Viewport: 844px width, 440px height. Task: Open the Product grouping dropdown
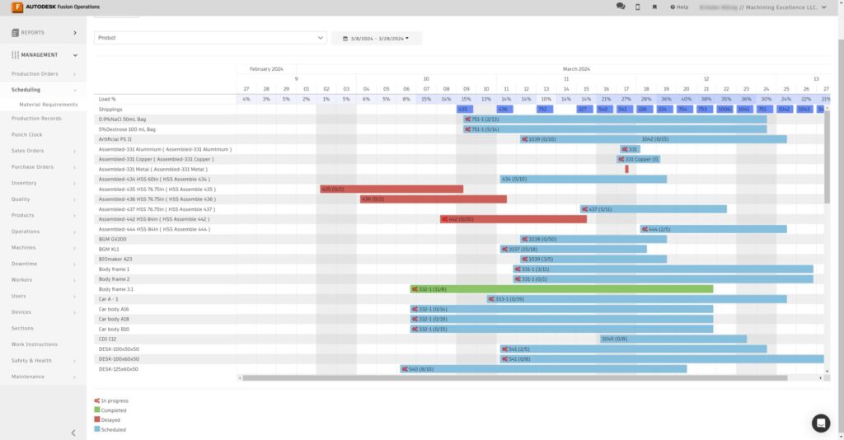(x=210, y=38)
